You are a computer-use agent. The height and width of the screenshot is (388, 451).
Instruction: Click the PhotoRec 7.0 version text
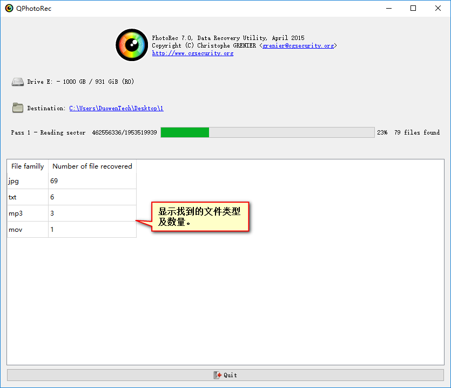(228, 38)
